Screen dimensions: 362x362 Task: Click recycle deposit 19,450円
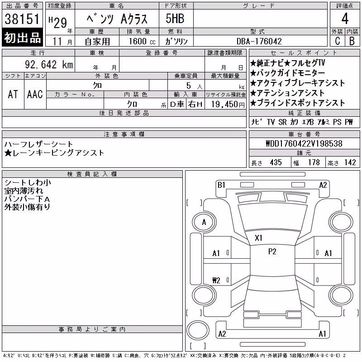(228, 104)
